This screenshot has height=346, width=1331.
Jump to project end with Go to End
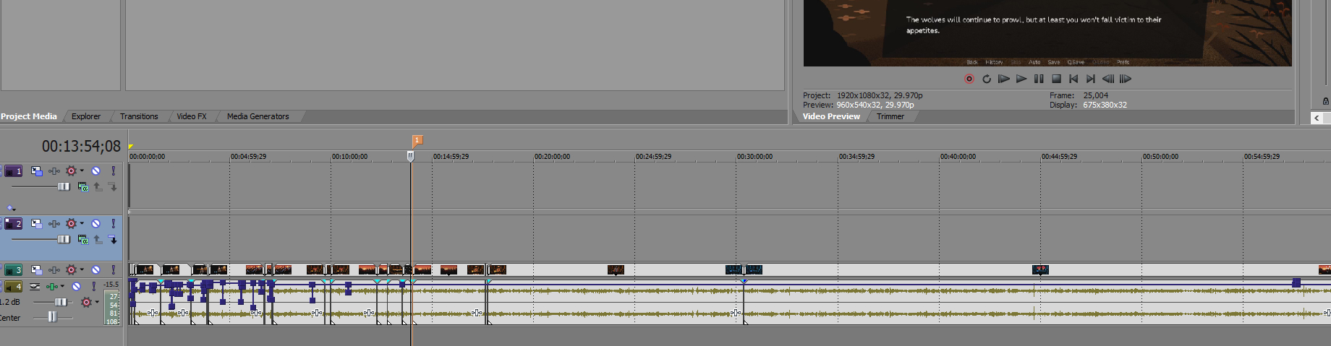click(x=1091, y=79)
